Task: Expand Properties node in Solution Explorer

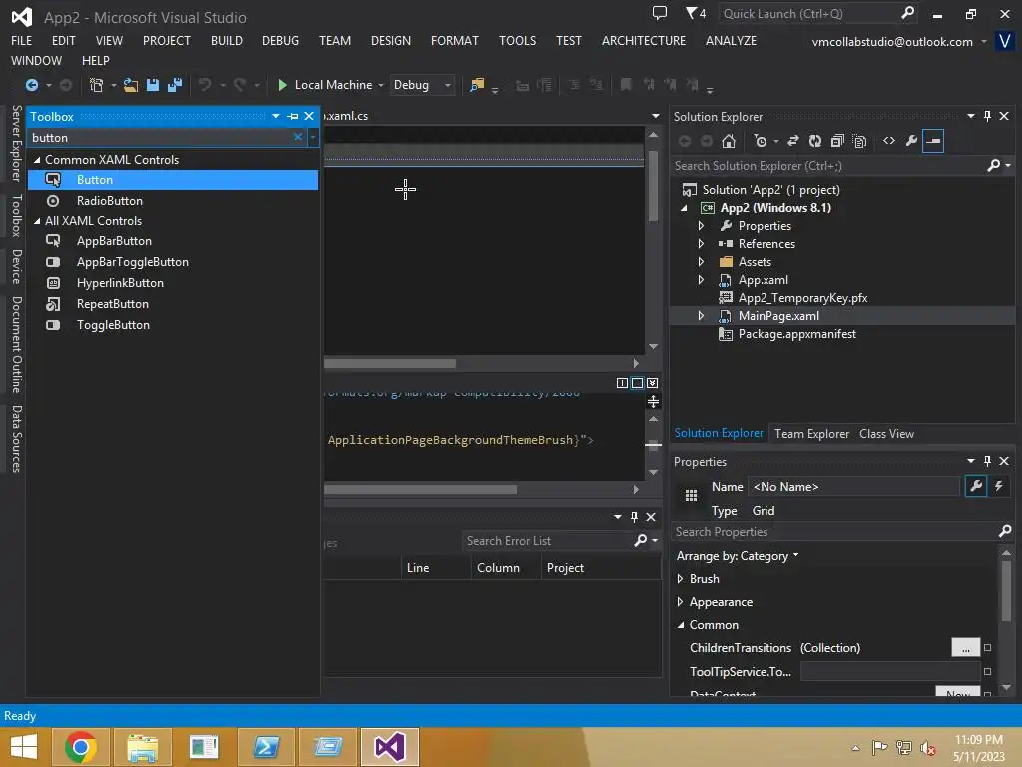Action: coord(702,225)
